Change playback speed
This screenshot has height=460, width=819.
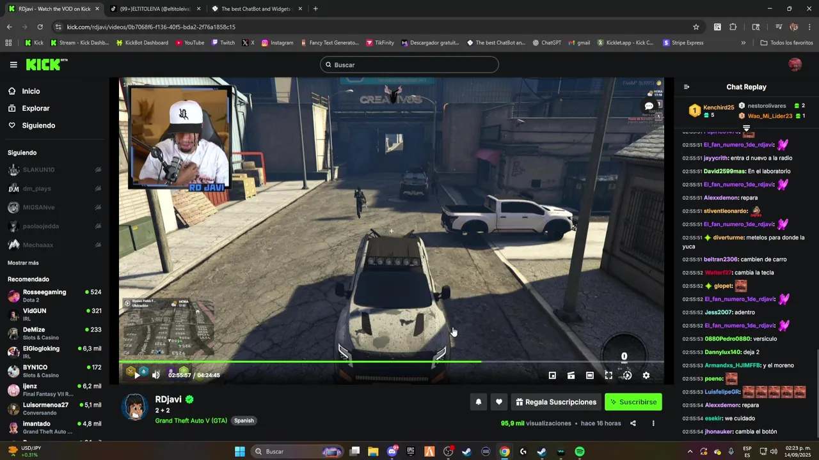pos(627,375)
